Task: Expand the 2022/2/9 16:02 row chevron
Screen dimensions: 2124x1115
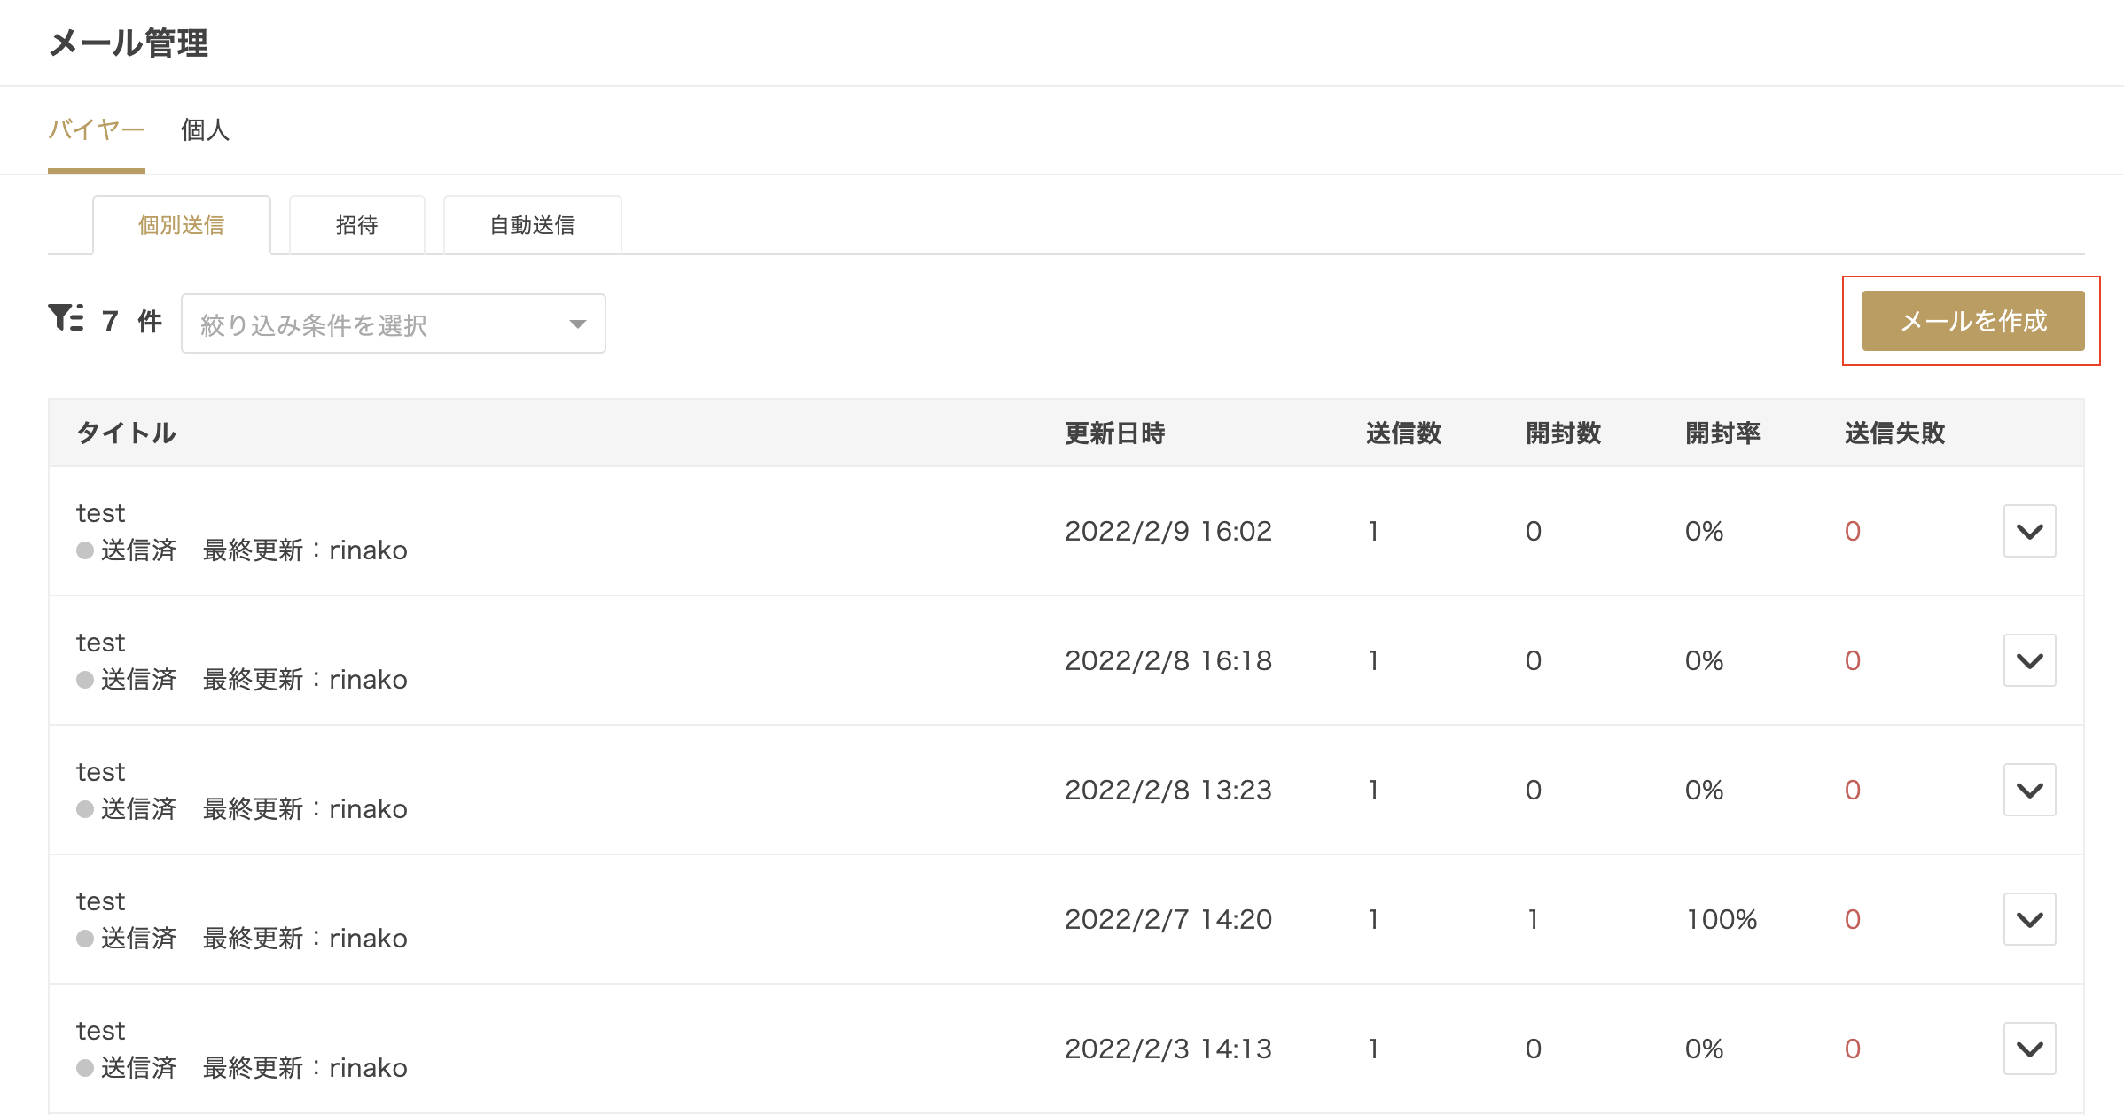Action: (x=2028, y=531)
